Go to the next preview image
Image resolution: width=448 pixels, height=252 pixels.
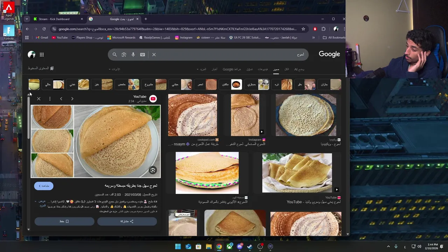pyautogui.click(x=72, y=99)
